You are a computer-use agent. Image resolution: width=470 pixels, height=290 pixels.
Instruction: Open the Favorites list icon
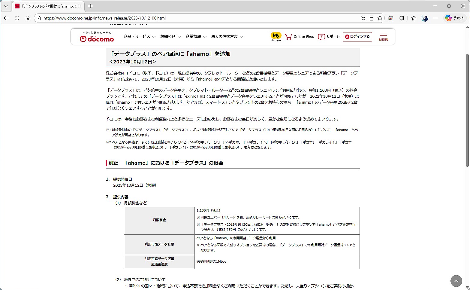click(414, 18)
